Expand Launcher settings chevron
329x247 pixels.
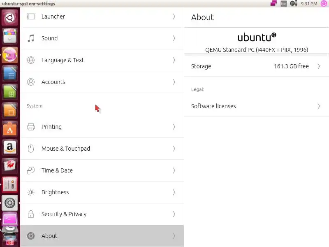coord(174,16)
